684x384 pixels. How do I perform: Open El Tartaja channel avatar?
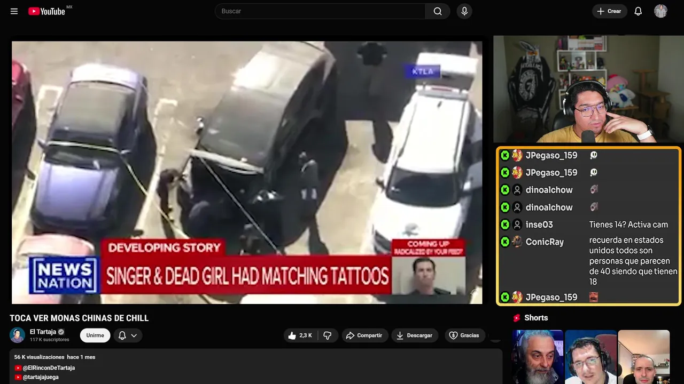[x=17, y=335]
